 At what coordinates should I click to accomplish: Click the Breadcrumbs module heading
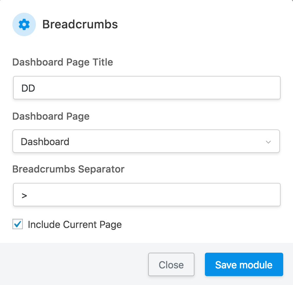(80, 24)
